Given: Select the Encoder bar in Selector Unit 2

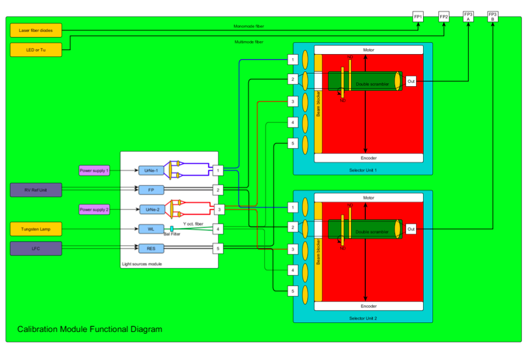Looking at the screenshot, I should [368, 306].
